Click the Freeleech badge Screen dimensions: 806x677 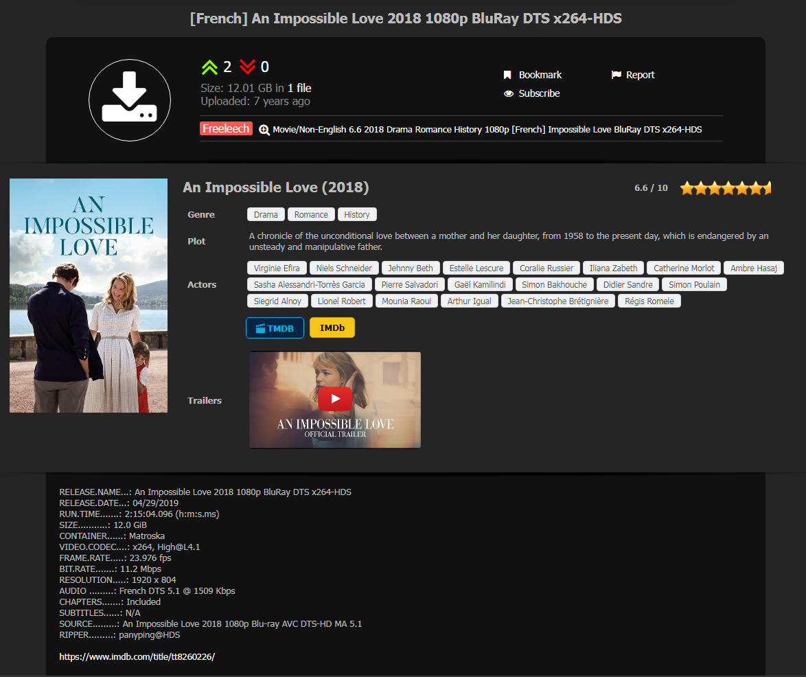point(226,128)
